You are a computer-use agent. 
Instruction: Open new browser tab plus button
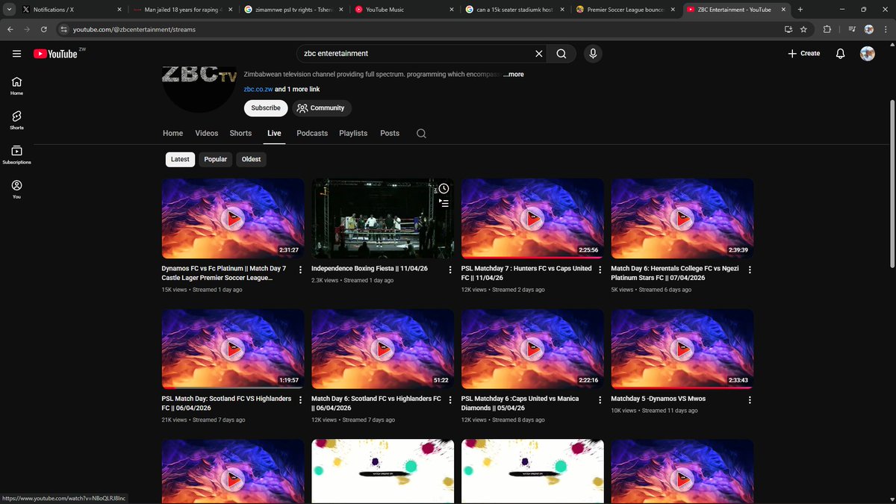click(x=800, y=10)
